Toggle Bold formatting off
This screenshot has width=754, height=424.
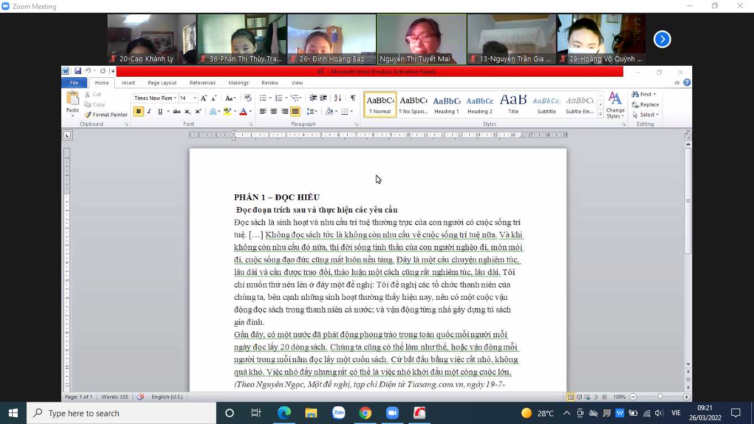click(x=139, y=112)
